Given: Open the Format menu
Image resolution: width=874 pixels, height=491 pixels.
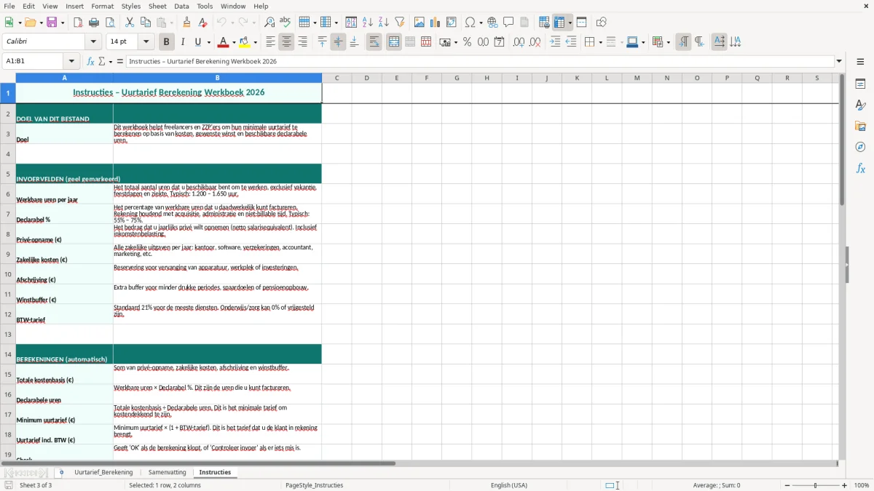Looking at the screenshot, I should tap(102, 6).
